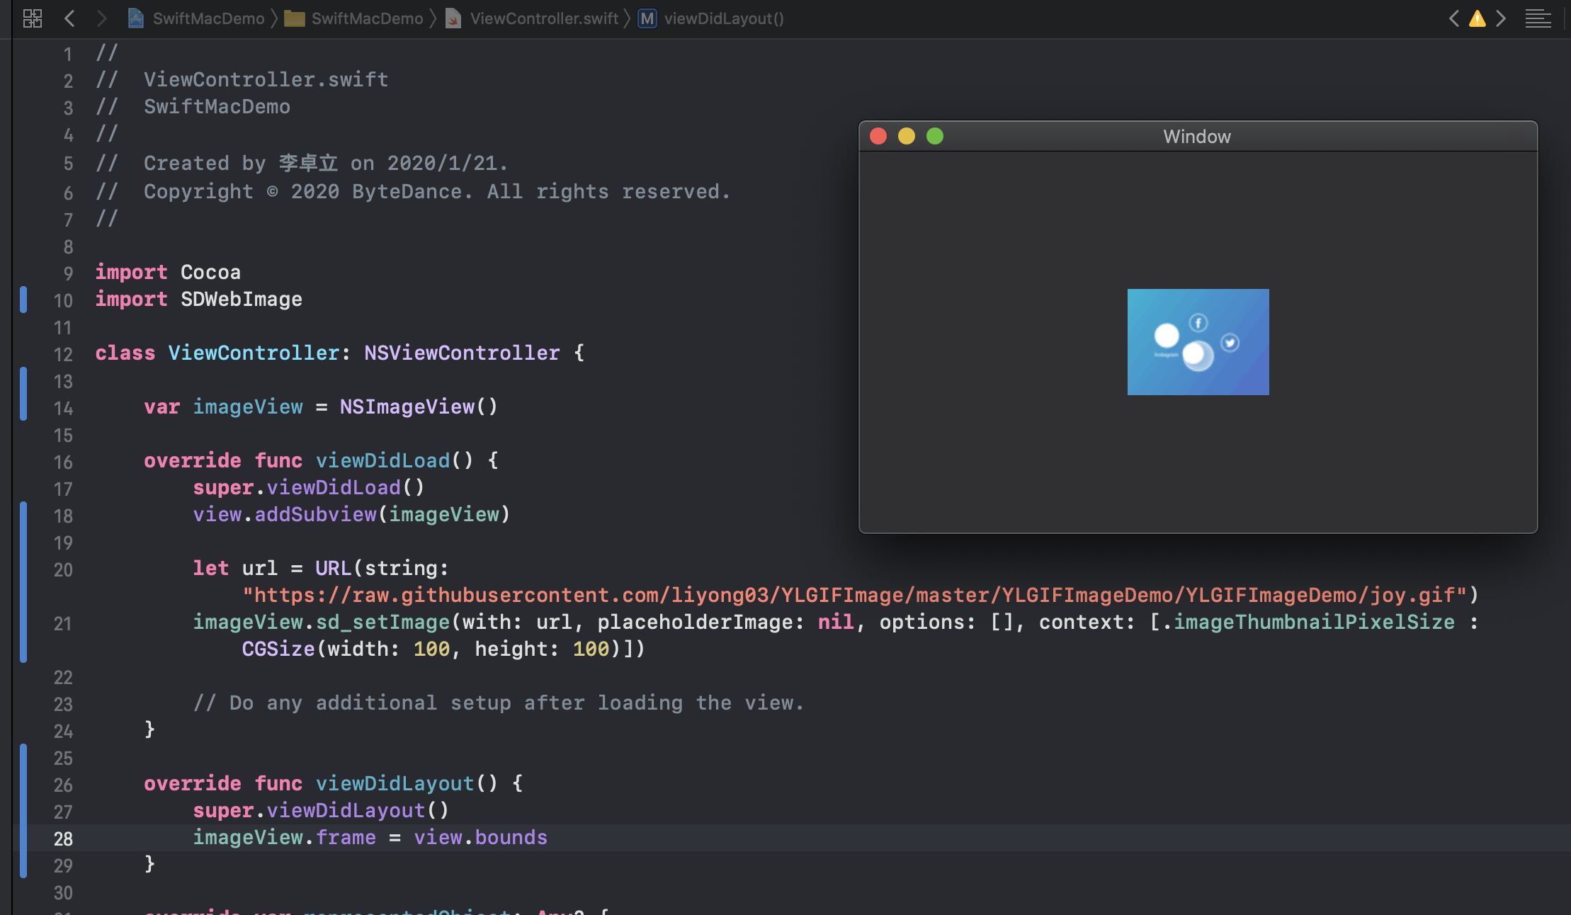Select line number 28 in the gutter

pos(63,839)
